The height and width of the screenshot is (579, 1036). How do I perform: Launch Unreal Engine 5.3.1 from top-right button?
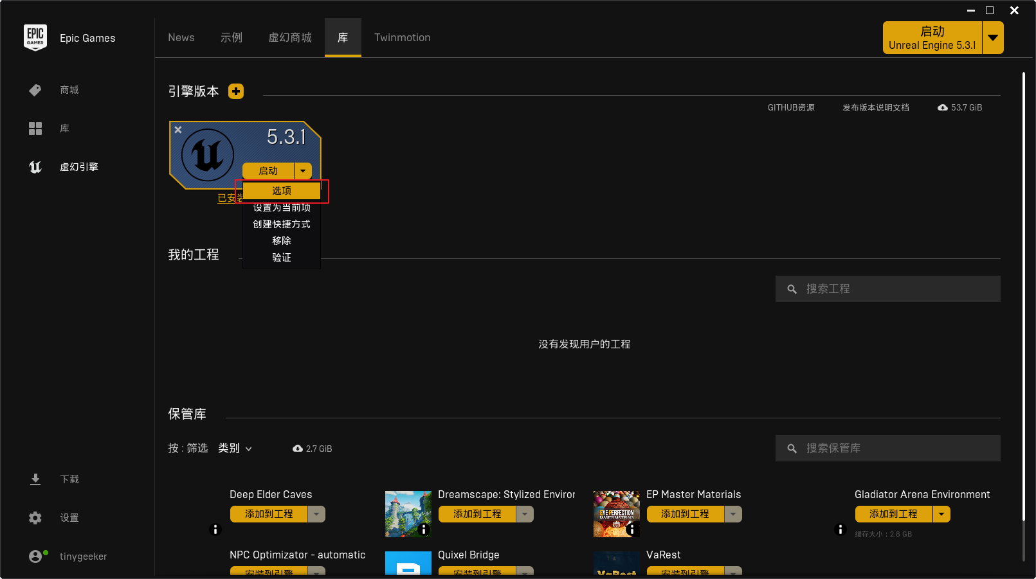[932, 38]
